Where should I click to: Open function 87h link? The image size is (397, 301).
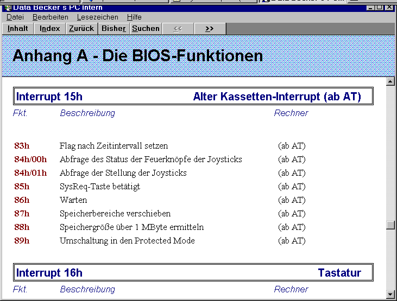[22, 214]
